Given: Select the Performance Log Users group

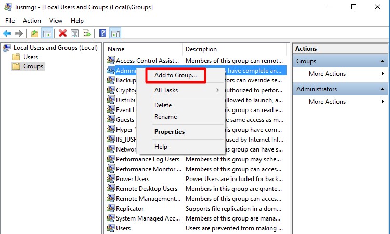Looking at the screenshot, I should [147, 159].
